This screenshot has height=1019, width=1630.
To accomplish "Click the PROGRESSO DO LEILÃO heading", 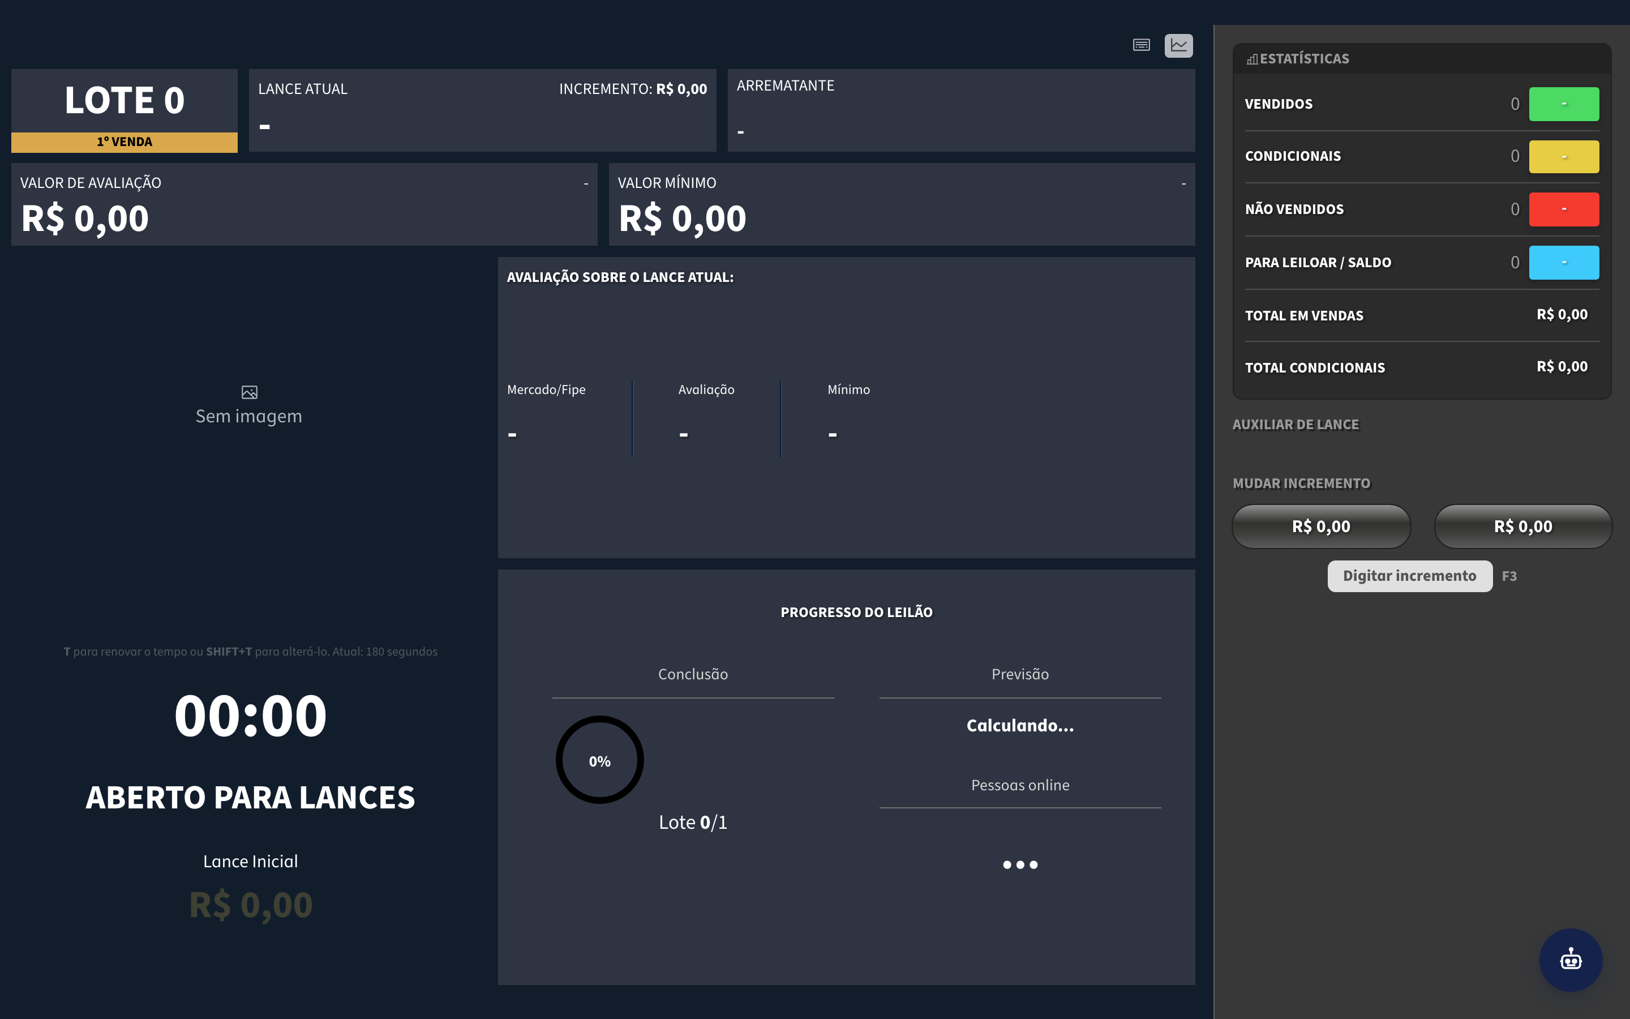I will (x=857, y=612).
